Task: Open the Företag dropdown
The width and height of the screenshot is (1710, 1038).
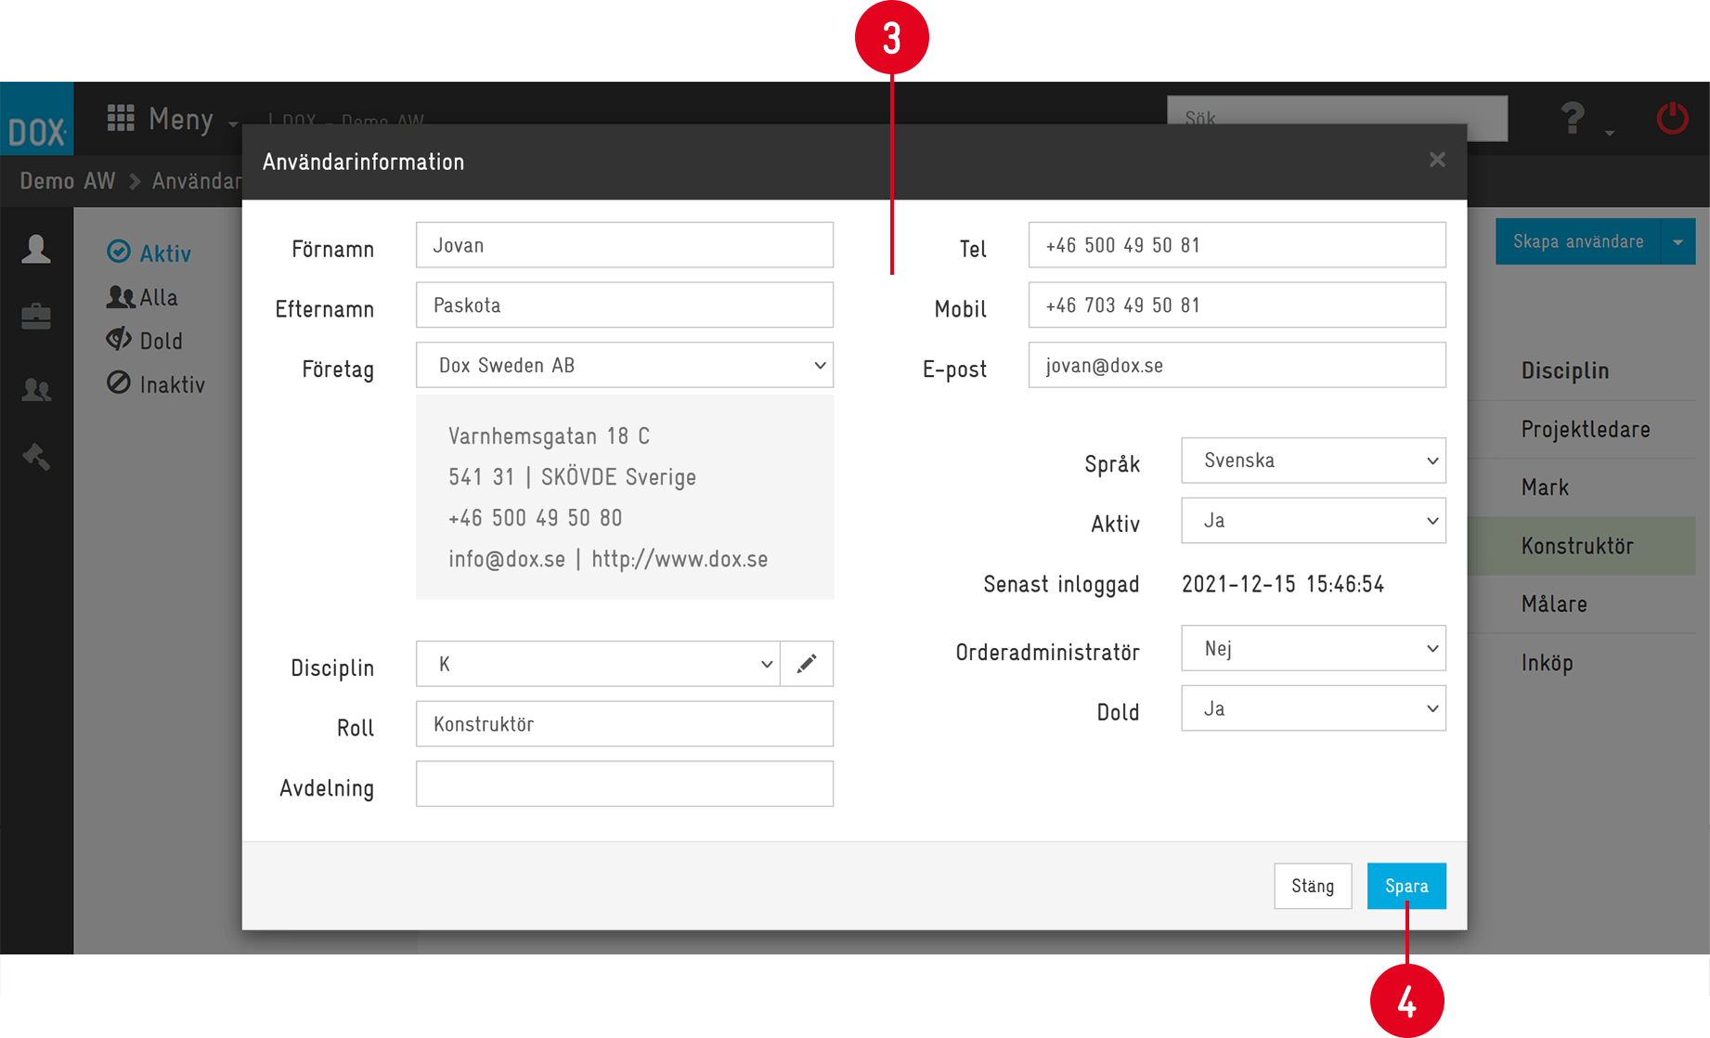Action: pyautogui.click(x=625, y=366)
